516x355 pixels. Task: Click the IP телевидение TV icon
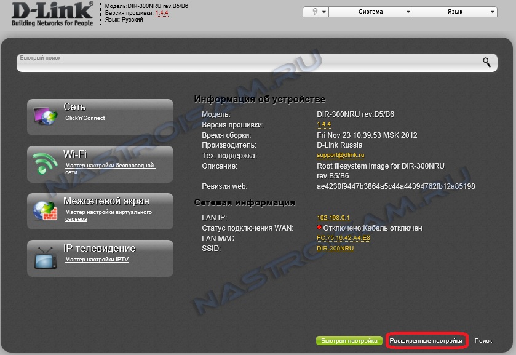(x=46, y=258)
